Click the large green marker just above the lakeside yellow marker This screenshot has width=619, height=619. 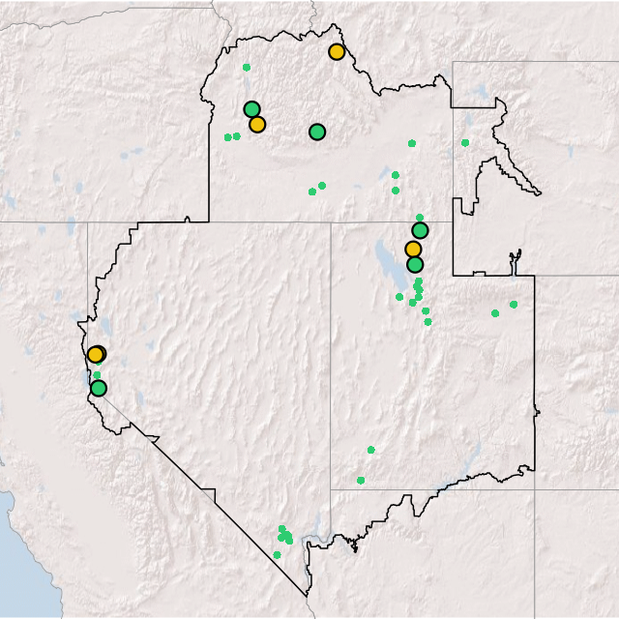pos(420,230)
